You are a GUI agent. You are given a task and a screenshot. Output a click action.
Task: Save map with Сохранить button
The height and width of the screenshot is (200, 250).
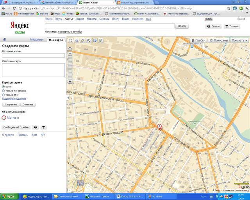[11, 105]
